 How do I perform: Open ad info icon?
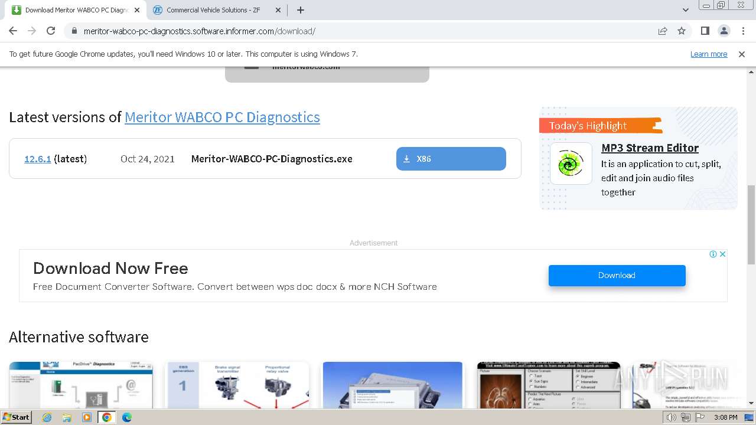point(713,254)
